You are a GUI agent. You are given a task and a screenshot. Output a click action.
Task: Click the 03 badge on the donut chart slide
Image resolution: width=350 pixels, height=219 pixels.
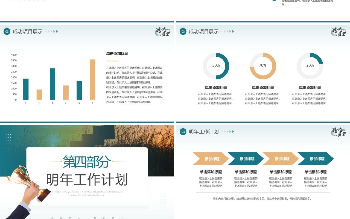[x=183, y=31]
